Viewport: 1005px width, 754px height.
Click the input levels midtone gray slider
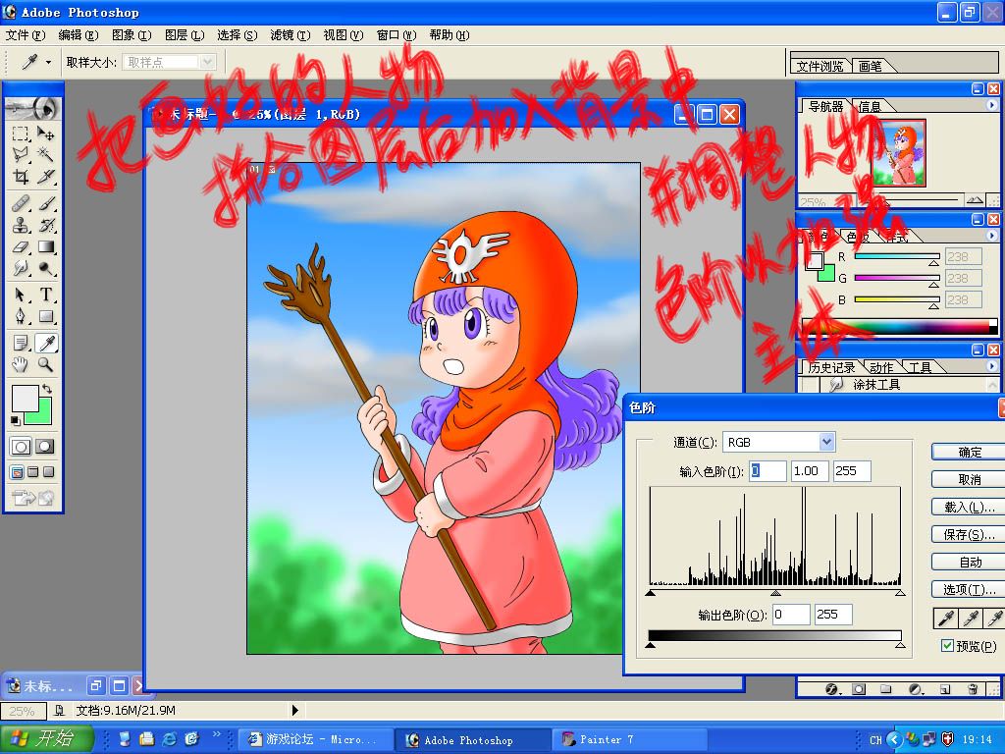(x=775, y=594)
